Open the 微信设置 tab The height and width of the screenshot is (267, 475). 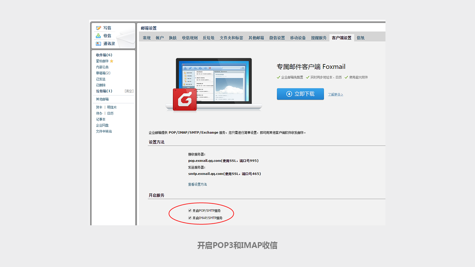[277, 38]
